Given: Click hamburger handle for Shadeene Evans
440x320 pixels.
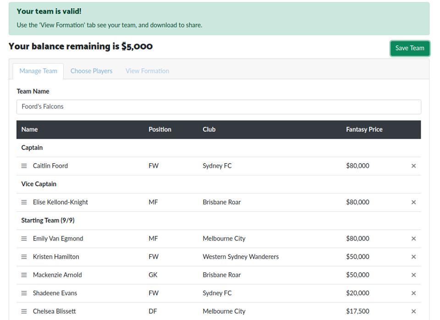Looking at the screenshot, I should point(24,293).
